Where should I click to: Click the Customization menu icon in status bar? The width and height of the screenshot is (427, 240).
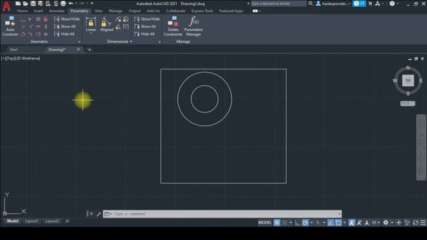423,223
